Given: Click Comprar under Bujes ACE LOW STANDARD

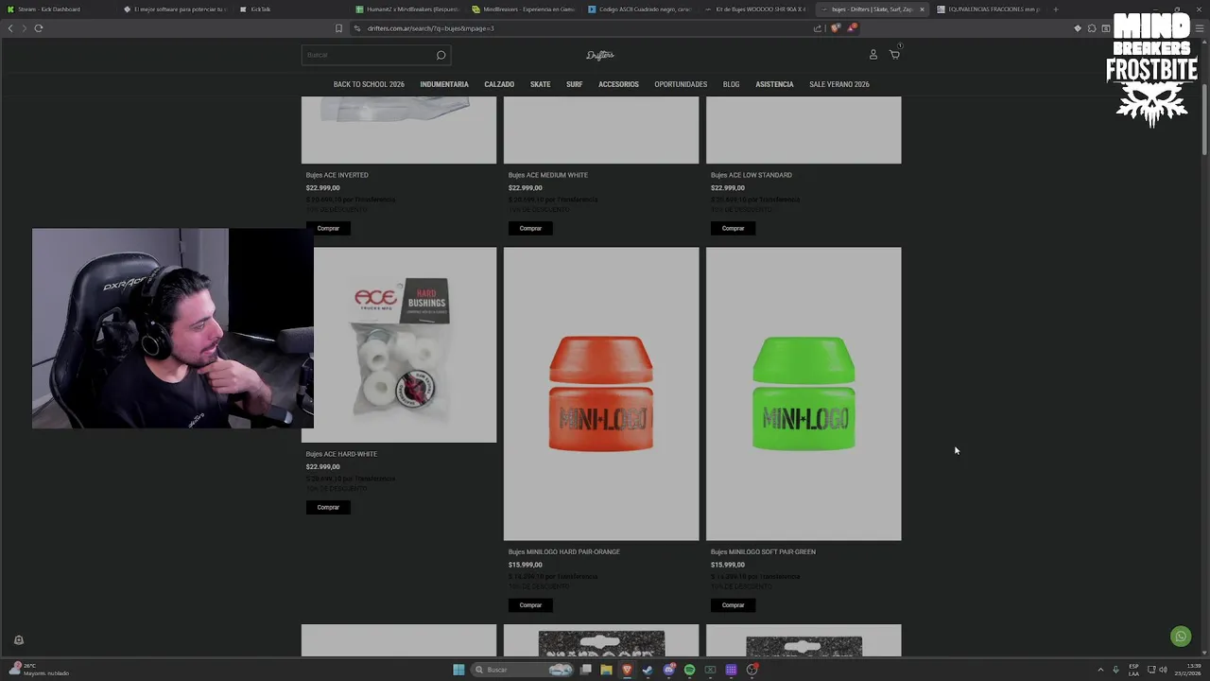Looking at the screenshot, I should click(734, 228).
